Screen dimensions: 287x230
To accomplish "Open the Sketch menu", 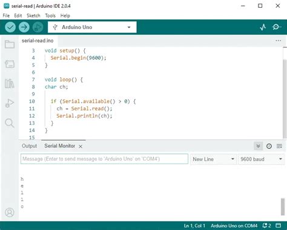I will tap(33, 16).
